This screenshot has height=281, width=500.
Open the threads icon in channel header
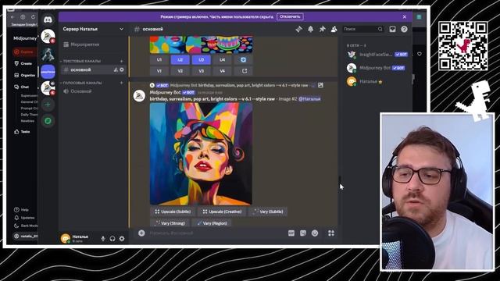pyautogui.click(x=298, y=29)
